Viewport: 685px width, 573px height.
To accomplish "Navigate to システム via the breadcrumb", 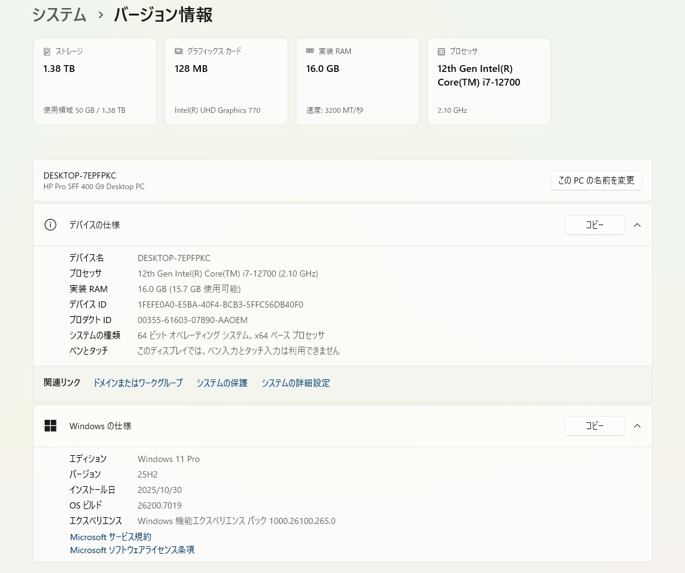I will click(59, 15).
